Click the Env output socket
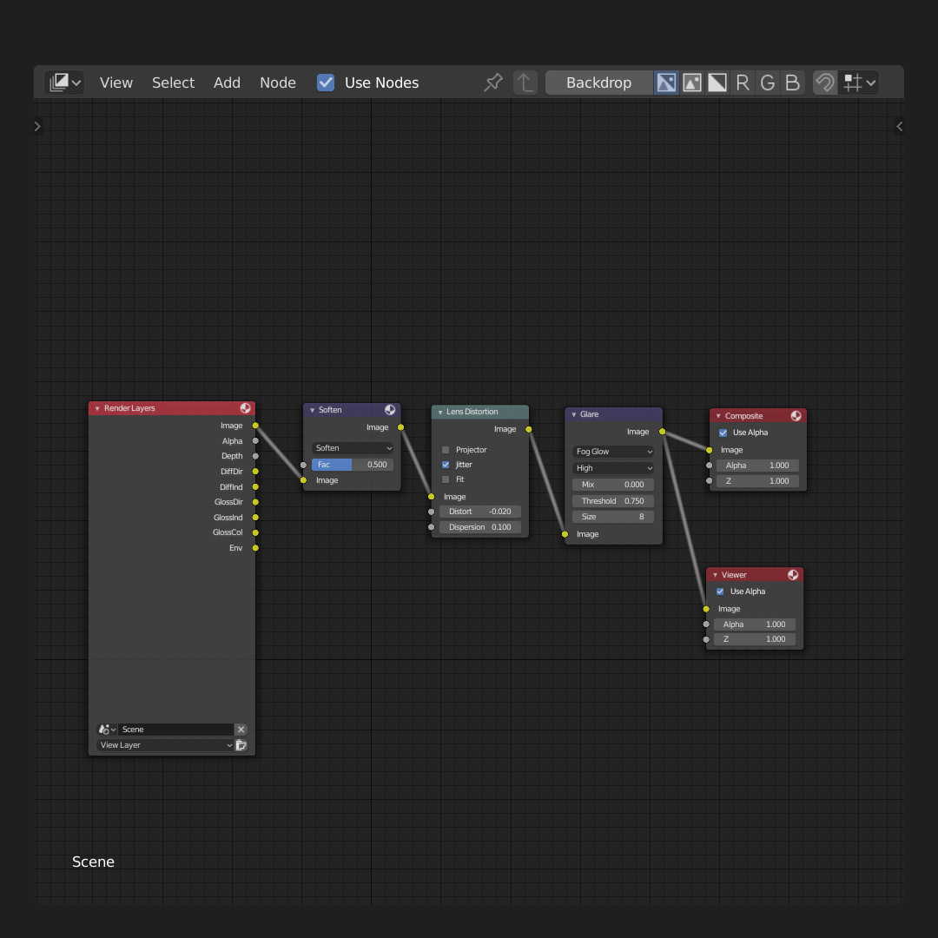The height and width of the screenshot is (938, 938). click(255, 548)
